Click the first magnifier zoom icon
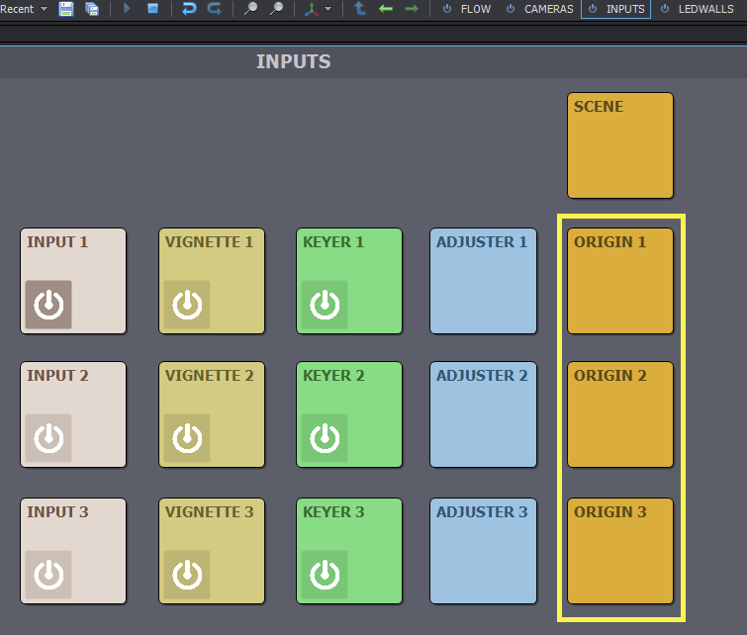 250,9
